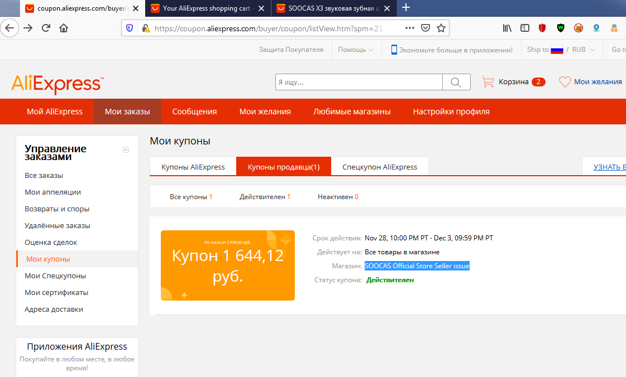The height and width of the screenshot is (377, 626).
Task: Go forward with the browser forward arrow
Action: (28, 28)
